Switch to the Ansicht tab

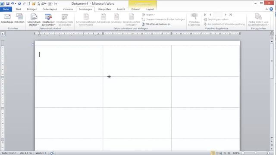(x=121, y=9)
